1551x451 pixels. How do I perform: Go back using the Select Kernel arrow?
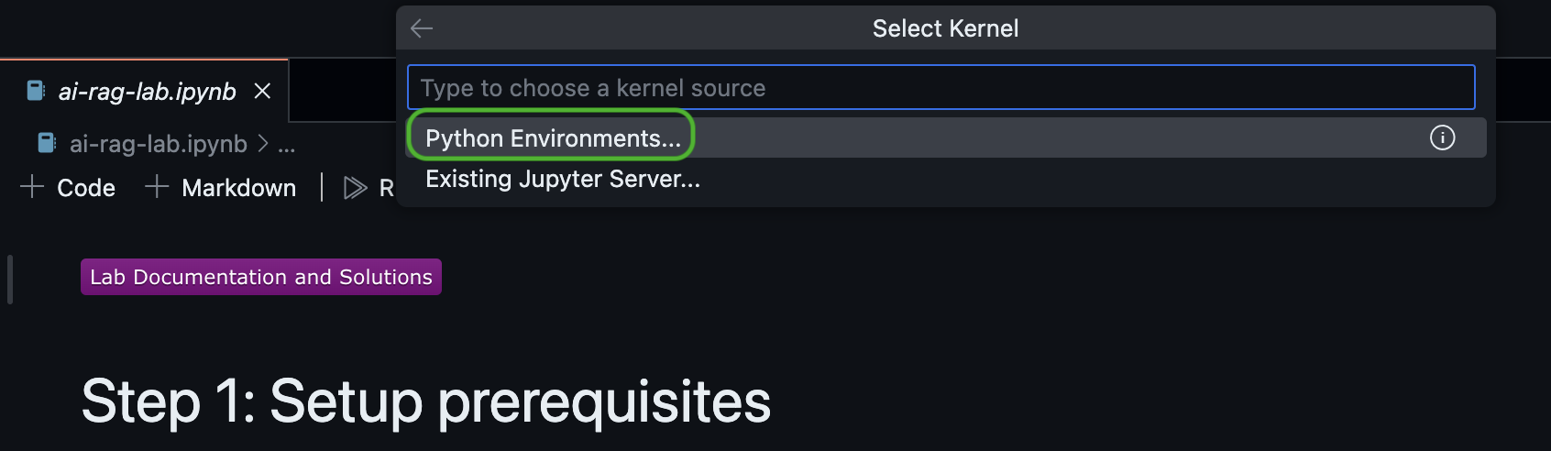pos(422,28)
